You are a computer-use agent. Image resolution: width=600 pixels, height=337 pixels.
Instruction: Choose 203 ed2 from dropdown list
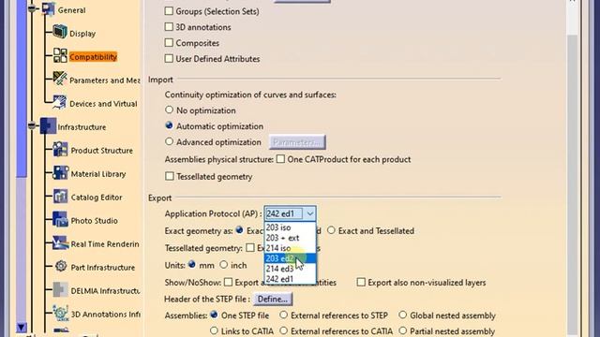290,258
